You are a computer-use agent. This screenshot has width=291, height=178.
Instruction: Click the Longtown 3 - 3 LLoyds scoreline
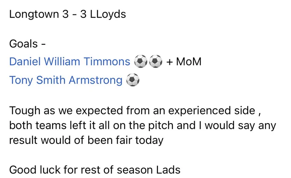pos(68,14)
